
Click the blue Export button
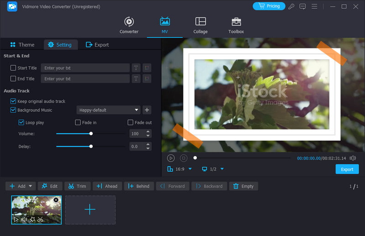pos(347,169)
